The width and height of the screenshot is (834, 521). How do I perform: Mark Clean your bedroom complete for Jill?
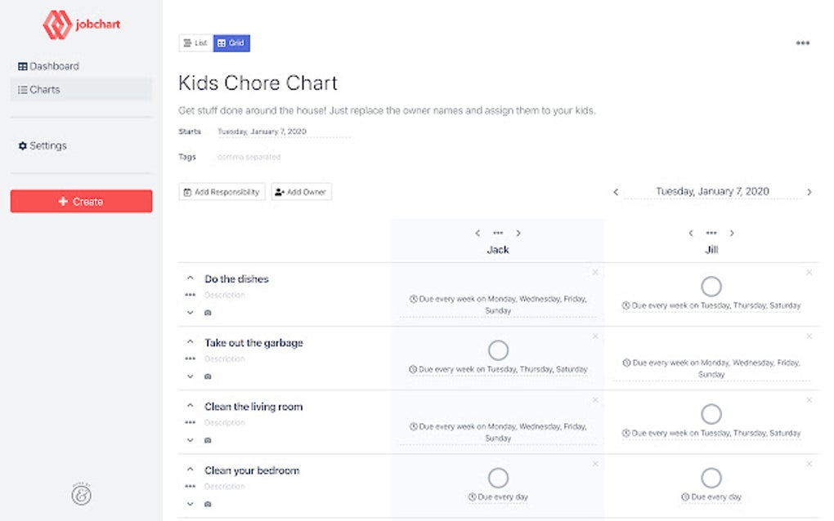[x=711, y=478]
